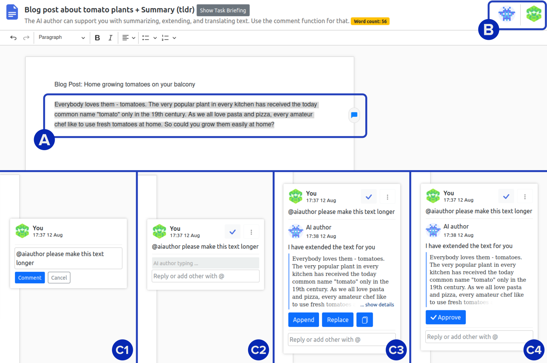Expand the bulleted list options
This screenshot has height=363, width=547.
pos(155,38)
